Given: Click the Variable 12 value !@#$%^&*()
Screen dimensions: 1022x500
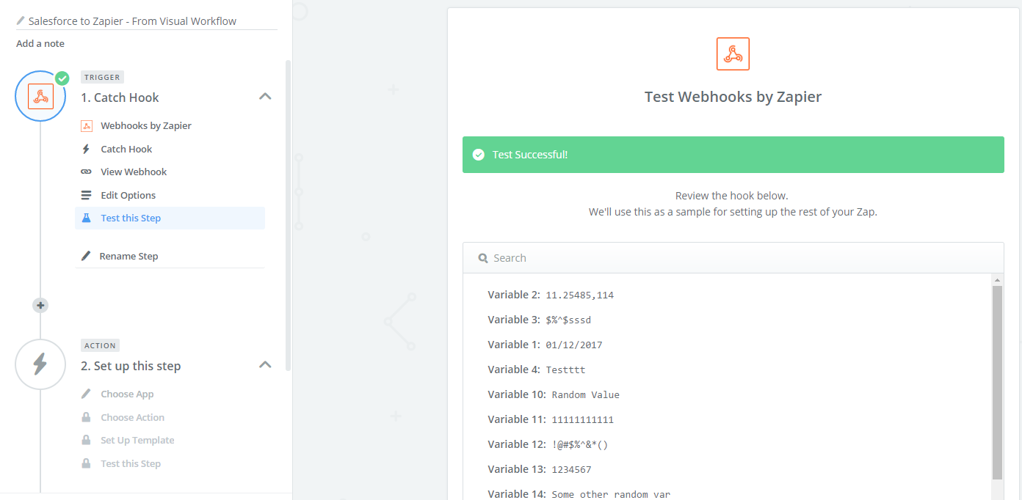Looking at the screenshot, I should tap(579, 444).
